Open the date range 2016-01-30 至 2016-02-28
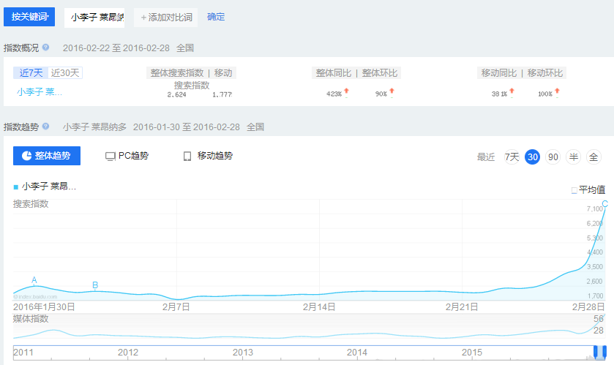 [x=186, y=127]
